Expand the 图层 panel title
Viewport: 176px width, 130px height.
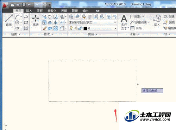(x=93, y=34)
